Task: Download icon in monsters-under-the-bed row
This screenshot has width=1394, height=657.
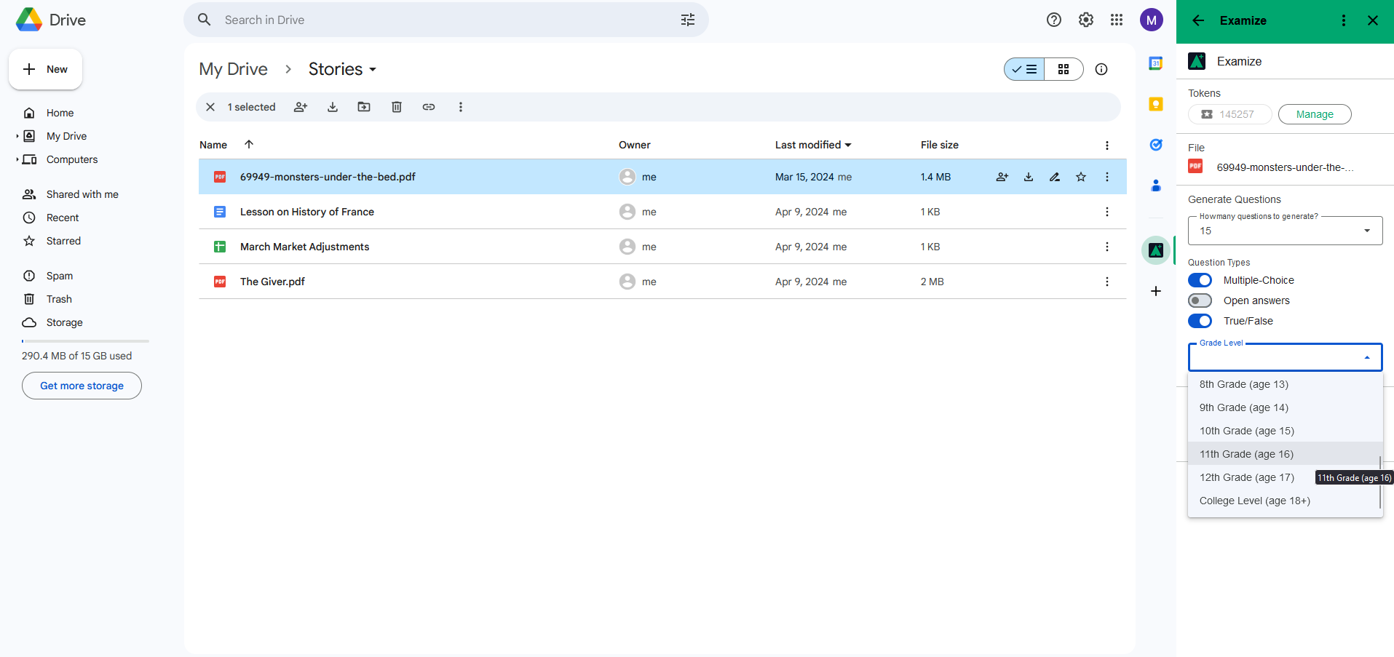Action: tap(1029, 177)
